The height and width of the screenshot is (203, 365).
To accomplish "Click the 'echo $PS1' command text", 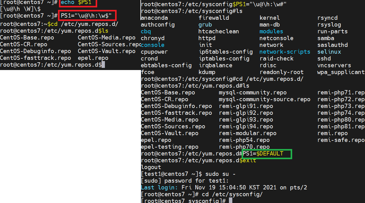I will 76,2.
